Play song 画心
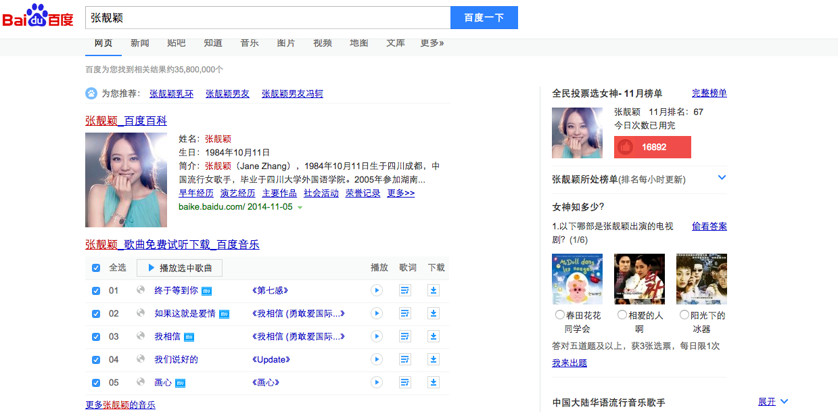838x412 pixels. point(377,382)
